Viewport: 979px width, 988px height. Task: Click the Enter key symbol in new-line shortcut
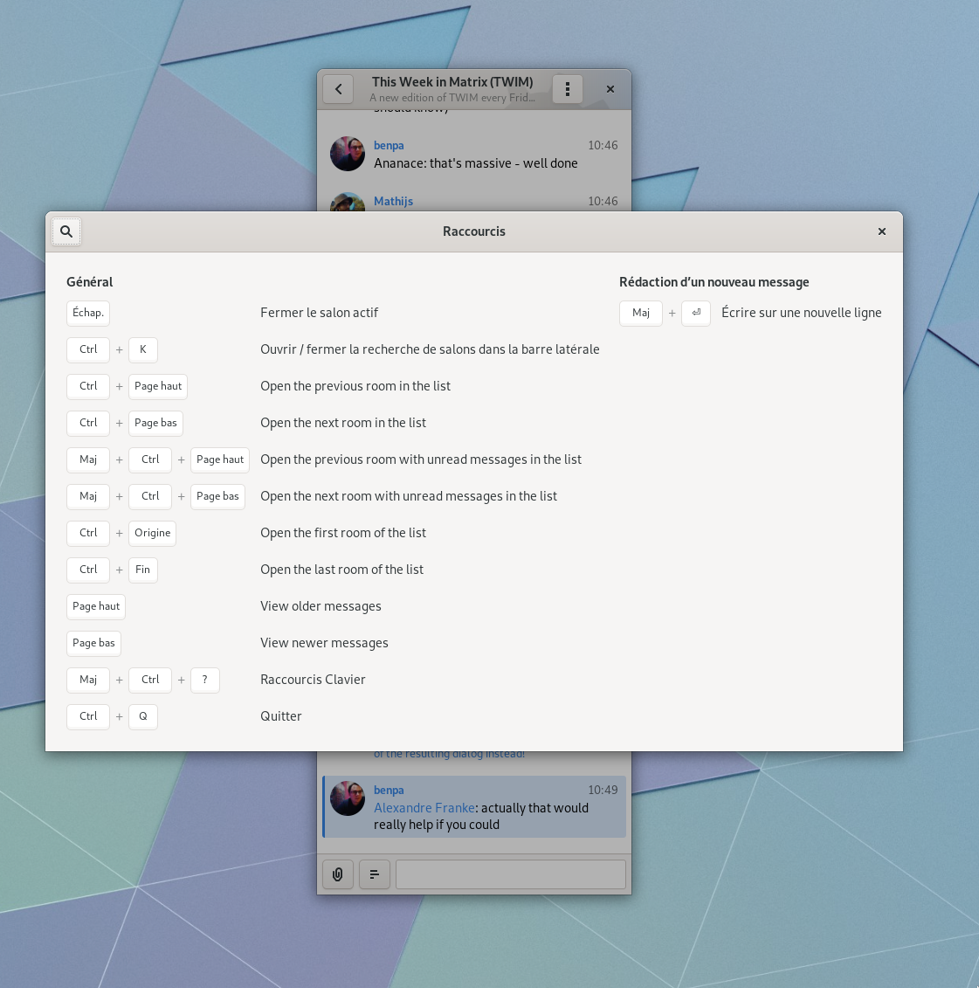point(696,313)
